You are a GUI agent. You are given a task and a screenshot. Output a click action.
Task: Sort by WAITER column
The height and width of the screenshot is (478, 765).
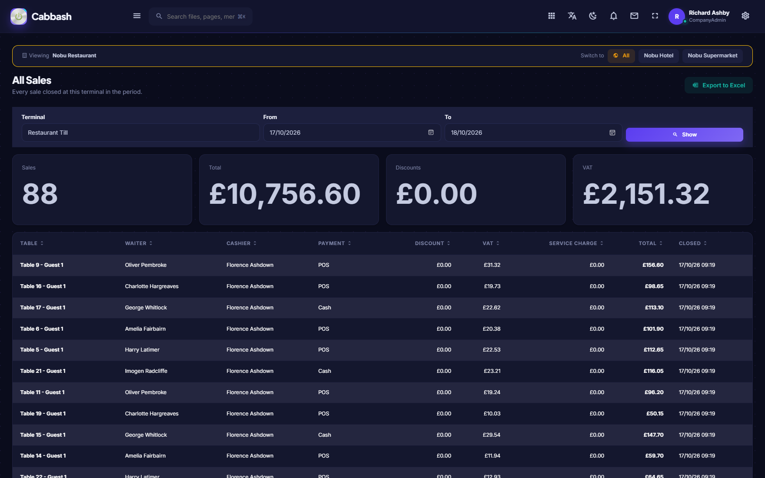click(x=139, y=243)
